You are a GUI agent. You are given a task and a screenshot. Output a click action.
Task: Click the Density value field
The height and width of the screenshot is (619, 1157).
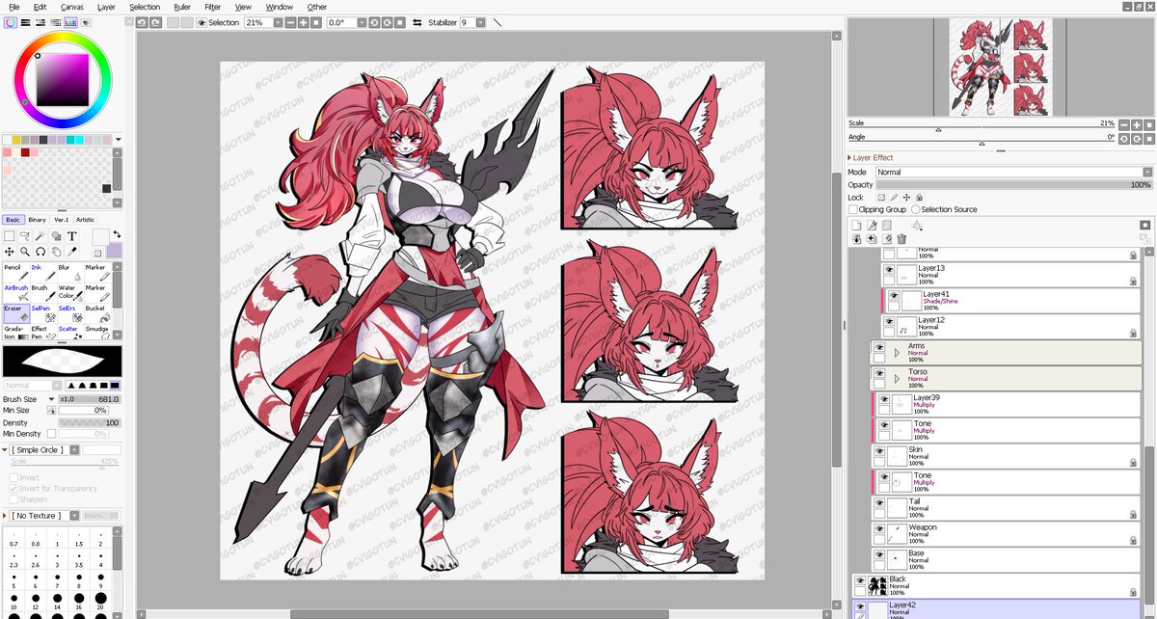tap(90, 422)
